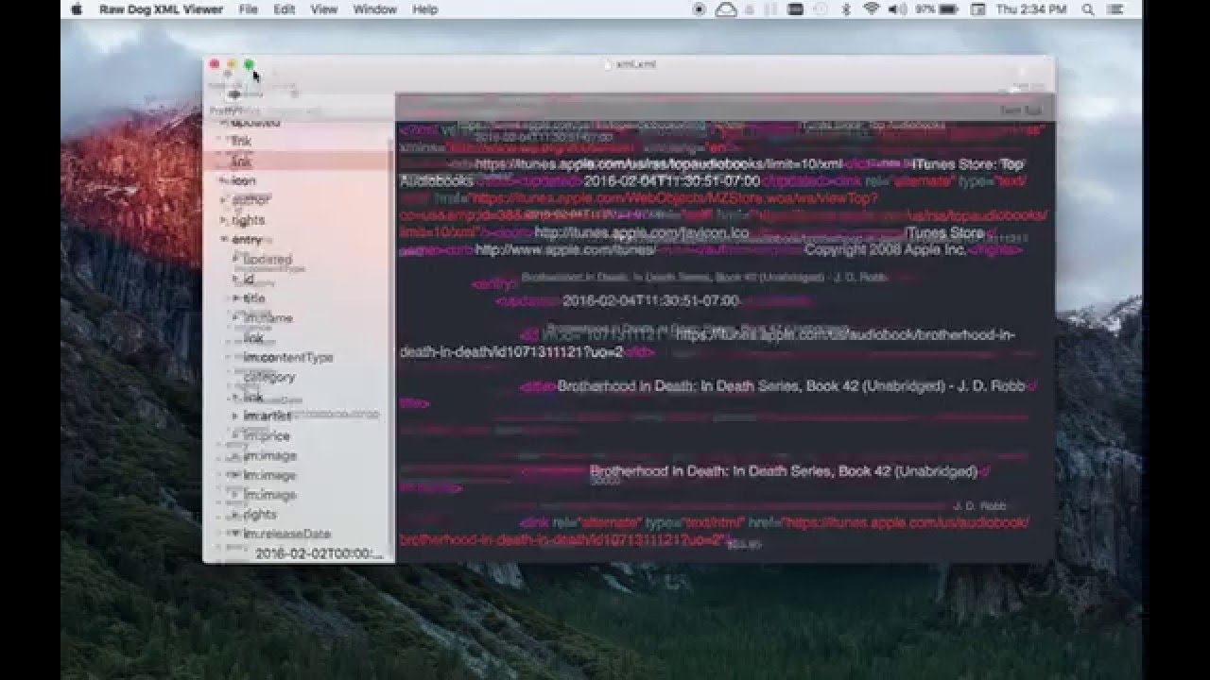Select the highlighted link row in the tree
Viewport: 1210px width, 680px height.
pyautogui.click(x=297, y=161)
